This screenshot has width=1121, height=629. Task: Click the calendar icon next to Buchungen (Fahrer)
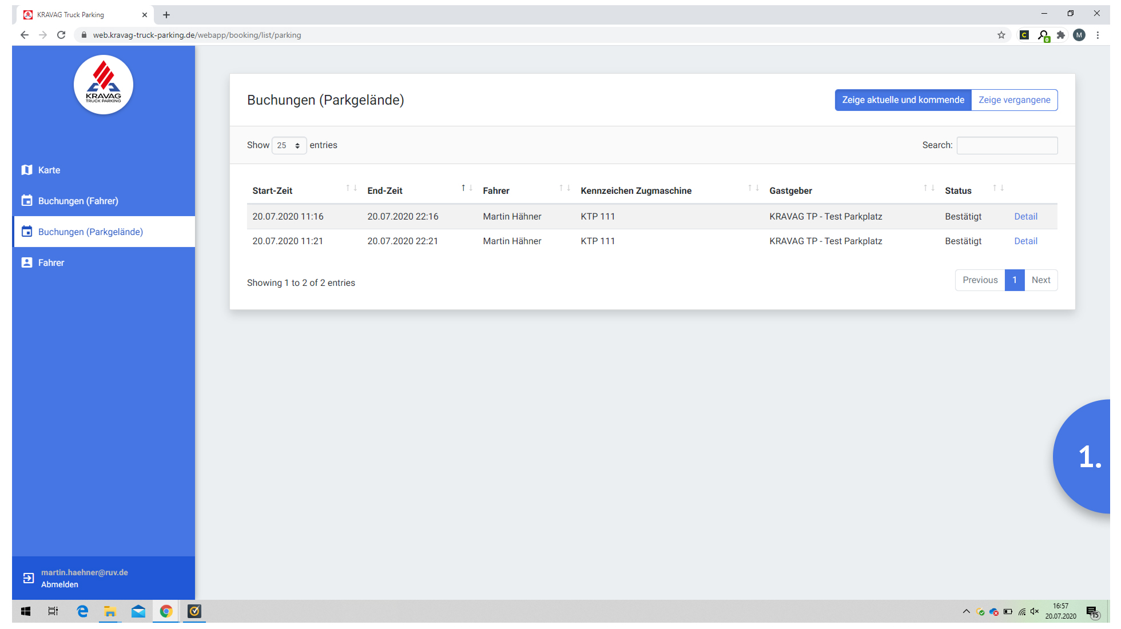pyautogui.click(x=27, y=201)
